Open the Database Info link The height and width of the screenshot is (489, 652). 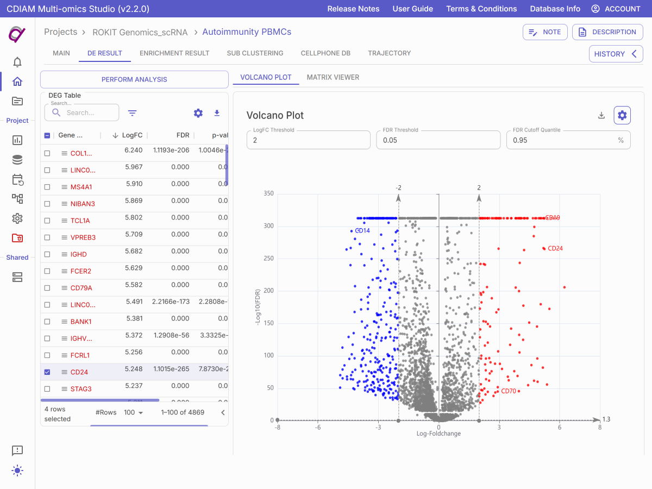[555, 9]
